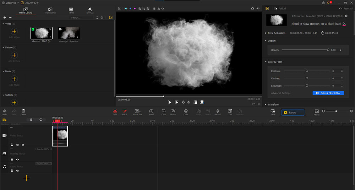
Task: Open the Color palette tool
Action: (x=186, y=112)
